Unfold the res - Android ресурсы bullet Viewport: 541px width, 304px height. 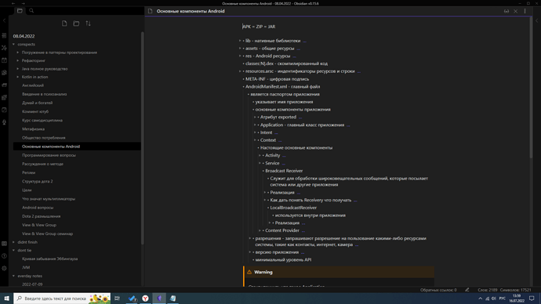(240, 56)
